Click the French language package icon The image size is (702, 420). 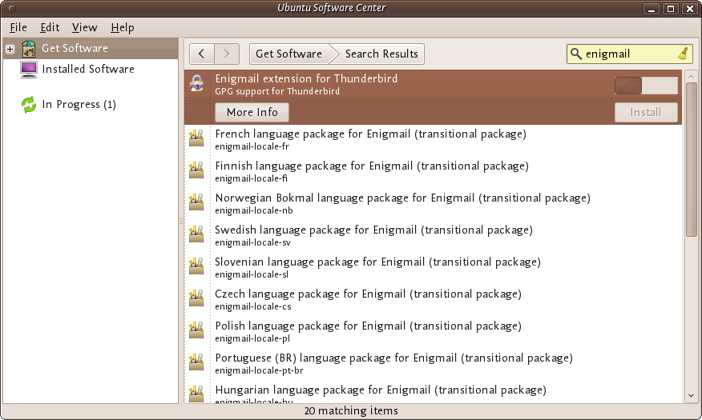click(x=196, y=139)
